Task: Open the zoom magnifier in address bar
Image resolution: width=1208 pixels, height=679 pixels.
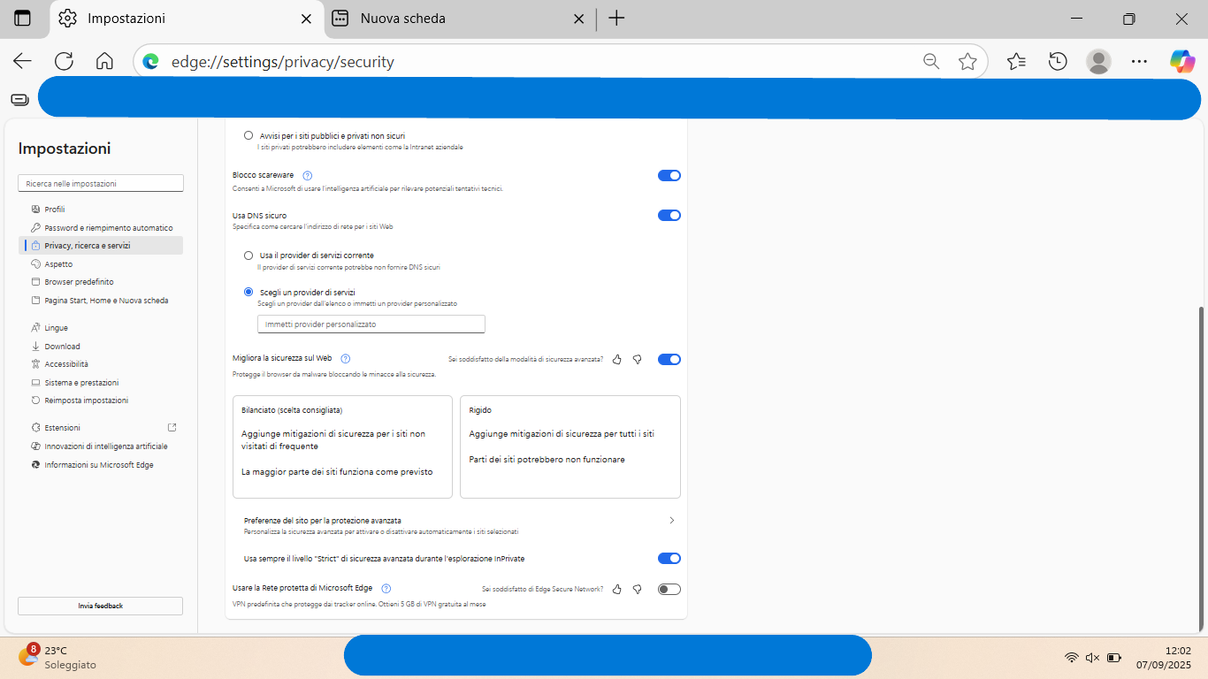Action: 931,61
